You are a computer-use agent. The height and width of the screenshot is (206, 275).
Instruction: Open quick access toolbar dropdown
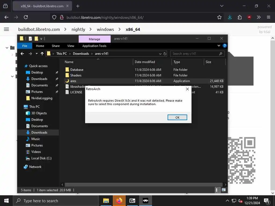tap(41, 39)
